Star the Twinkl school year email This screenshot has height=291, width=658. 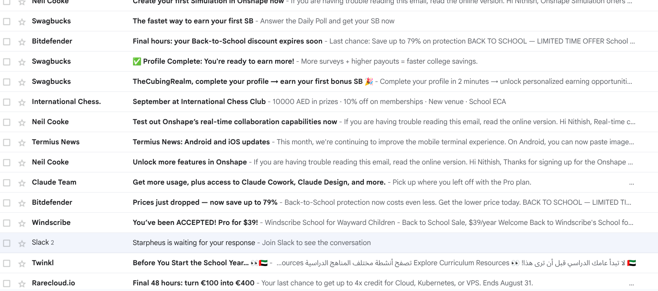[22, 263]
